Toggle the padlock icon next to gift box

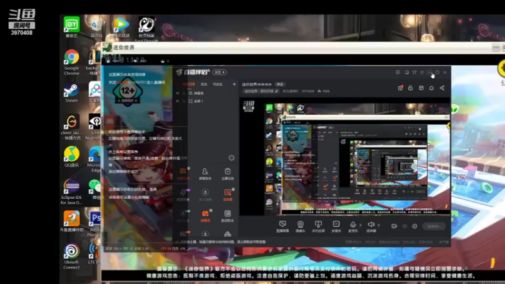click(410, 88)
